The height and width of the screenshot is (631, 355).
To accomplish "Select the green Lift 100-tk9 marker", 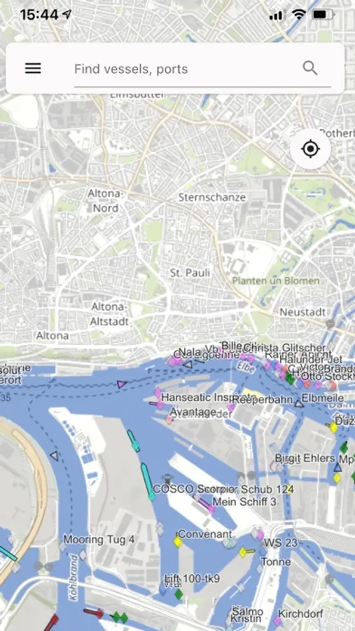I will (179, 594).
